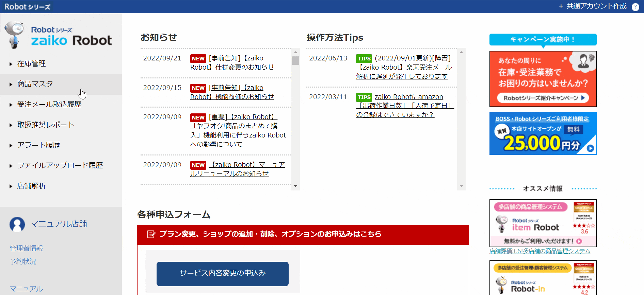Click the お知らせ scrollbar down arrow
Screen dimensions: 644x295
[295, 186]
